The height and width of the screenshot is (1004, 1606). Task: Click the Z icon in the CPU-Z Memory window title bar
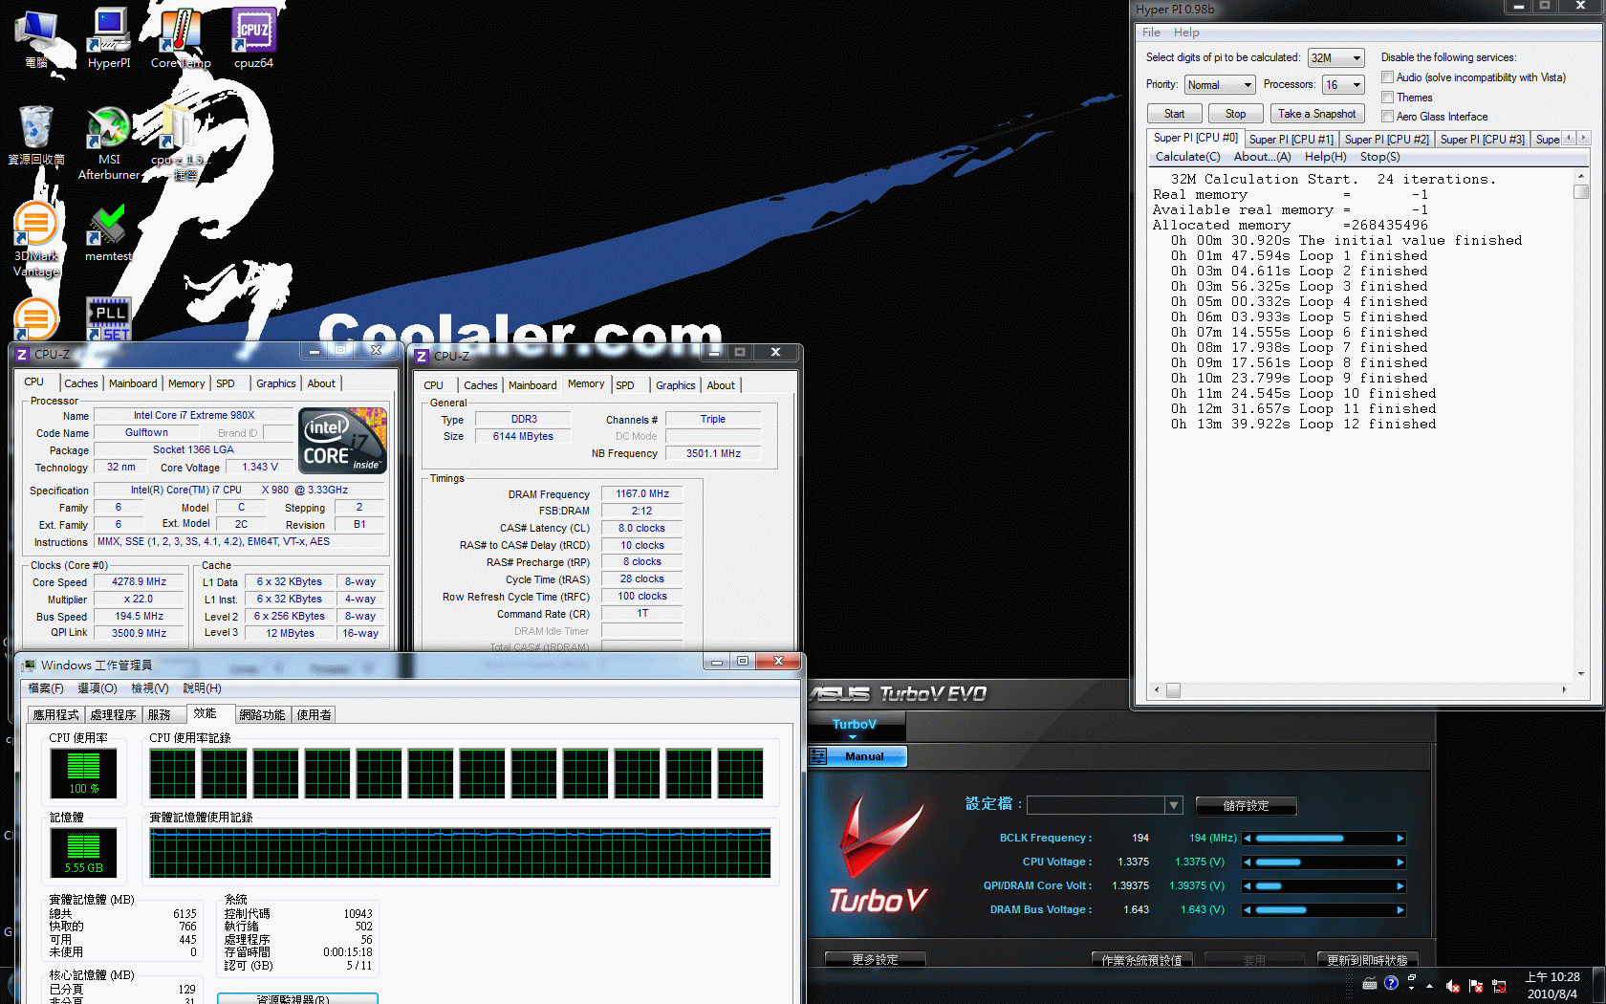[x=421, y=356]
